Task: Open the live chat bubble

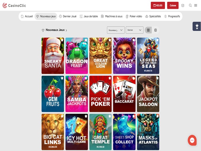Action: point(192,140)
